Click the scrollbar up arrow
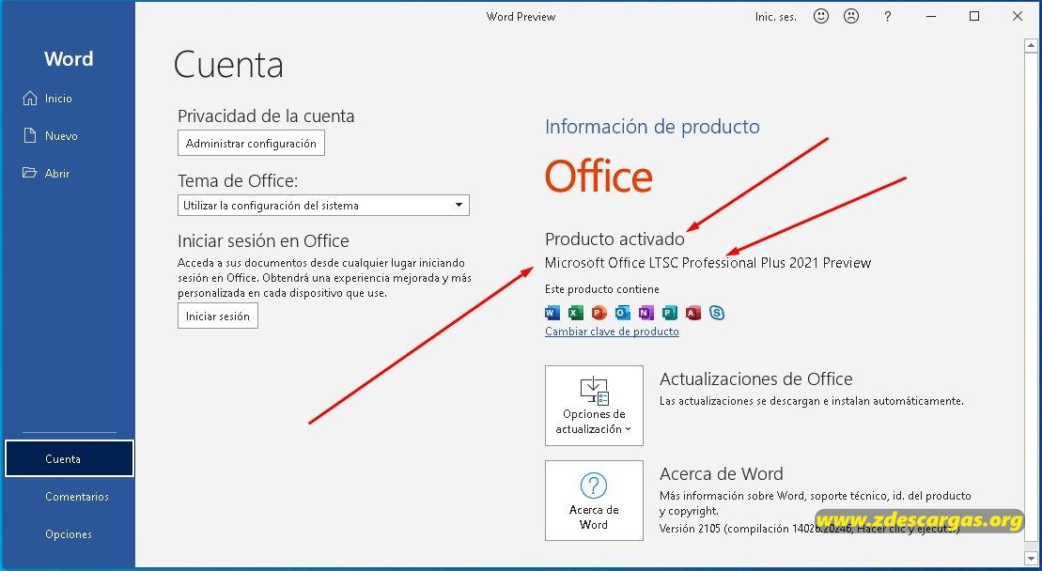The height and width of the screenshot is (571, 1042). pyautogui.click(x=1031, y=46)
